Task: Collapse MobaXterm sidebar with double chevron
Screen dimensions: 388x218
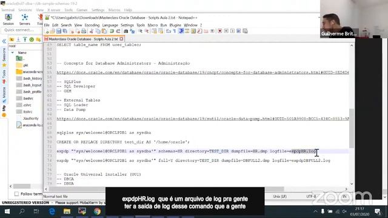Action: 4,41
